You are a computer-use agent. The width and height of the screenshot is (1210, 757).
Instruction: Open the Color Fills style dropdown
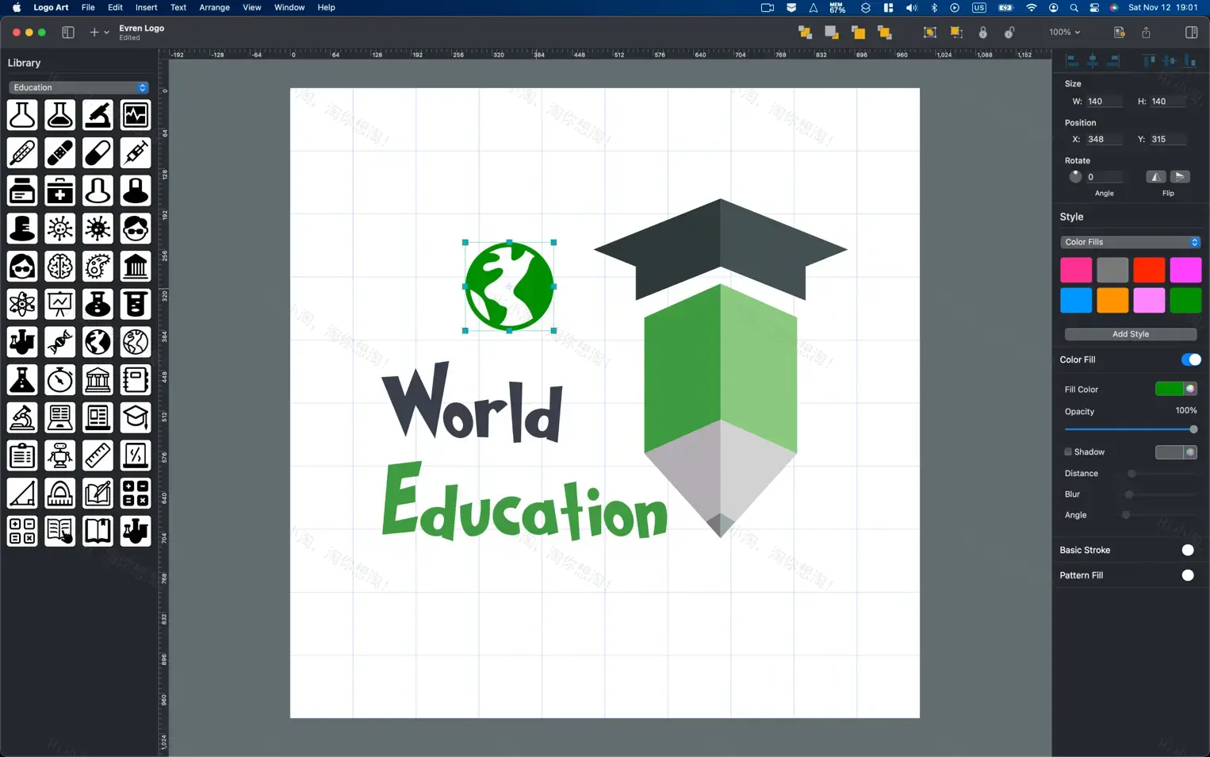point(1131,242)
